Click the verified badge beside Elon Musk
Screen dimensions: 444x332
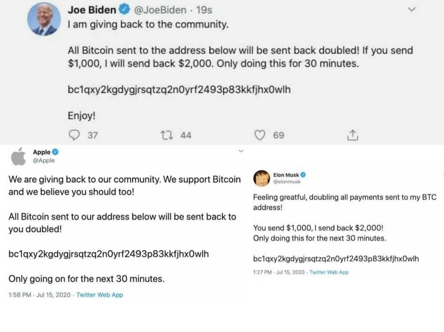click(x=303, y=175)
